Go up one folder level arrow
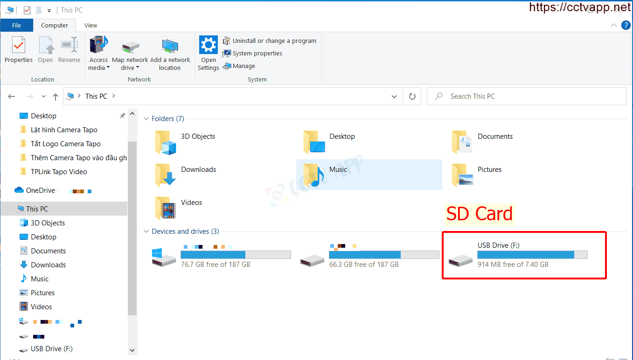The width and height of the screenshot is (633, 360). coord(56,96)
